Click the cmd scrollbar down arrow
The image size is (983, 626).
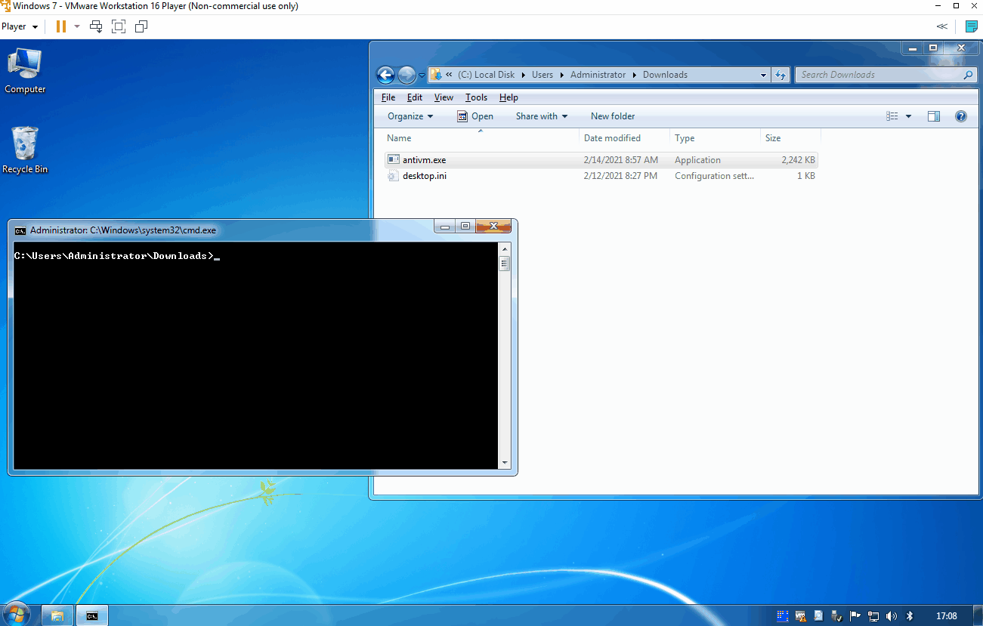point(505,462)
